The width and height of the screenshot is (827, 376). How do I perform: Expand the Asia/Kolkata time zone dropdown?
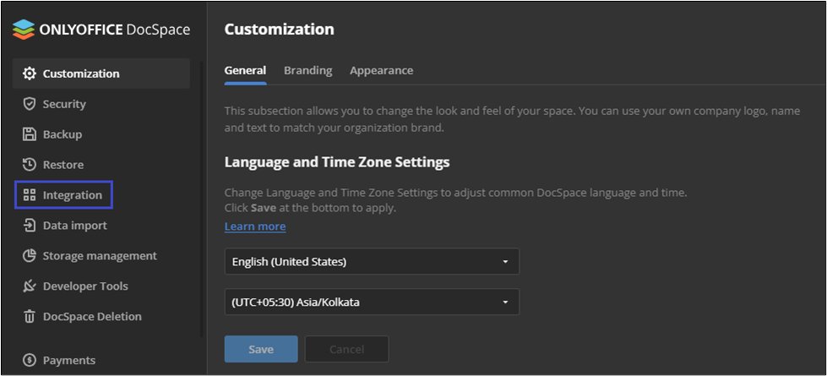[371, 302]
